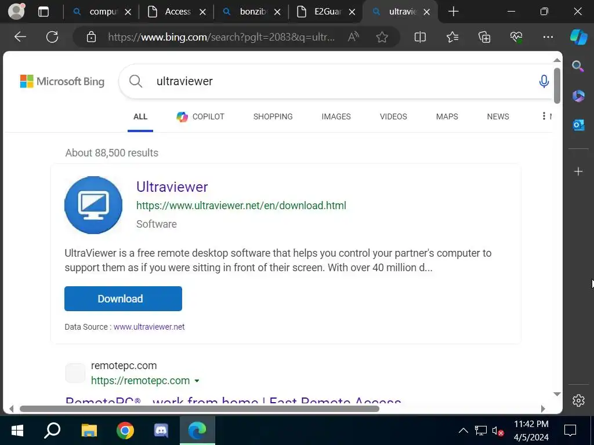The height and width of the screenshot is (445, 594).
Task: Close the E2Guar tab
Action: tap(352, 12)
